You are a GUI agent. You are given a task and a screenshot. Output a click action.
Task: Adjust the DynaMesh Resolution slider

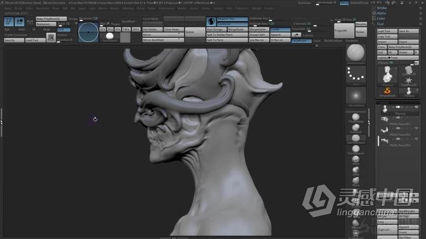click(x=88, y=19)
